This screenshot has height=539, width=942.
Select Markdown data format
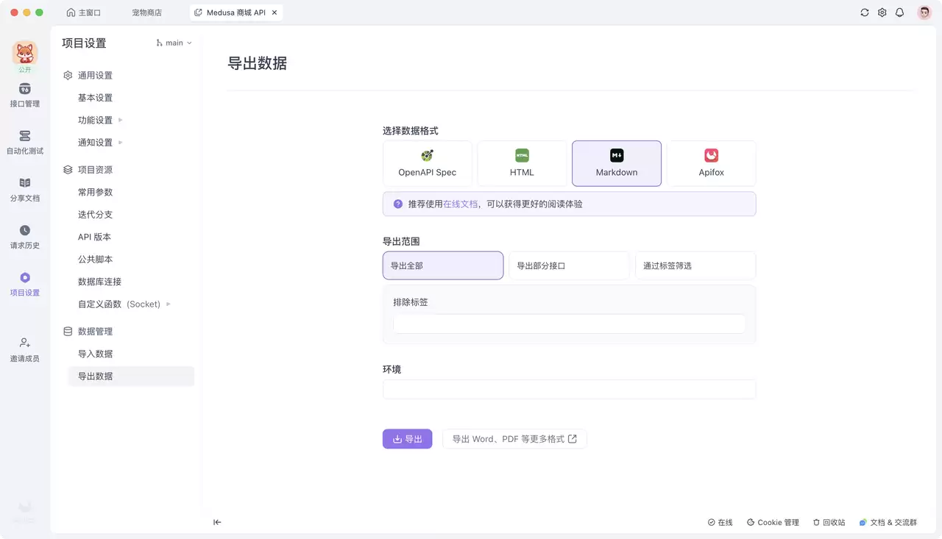pos(617,163)
